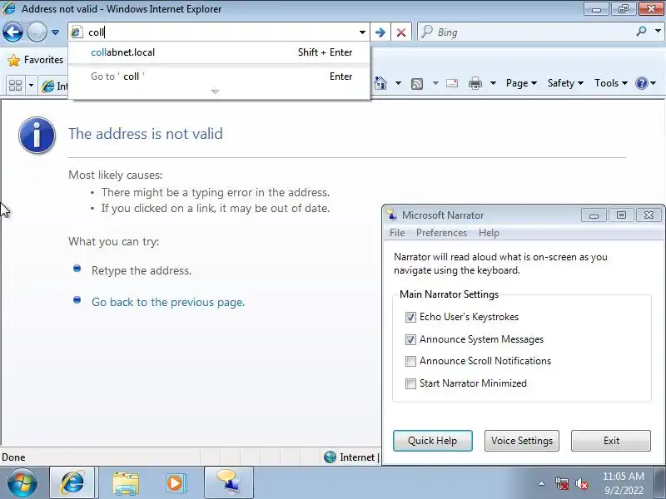
Task: Open the Narrator Preferences menu
Action: [x=441, y=233]
